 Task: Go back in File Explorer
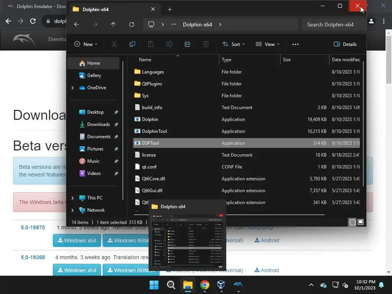(x=77, y=24)
